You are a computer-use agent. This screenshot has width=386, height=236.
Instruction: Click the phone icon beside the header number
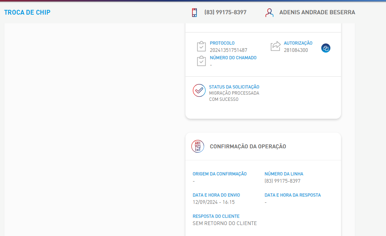[x=195, y=12]
